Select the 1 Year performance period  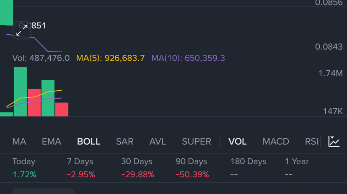[x=297, y=168]
